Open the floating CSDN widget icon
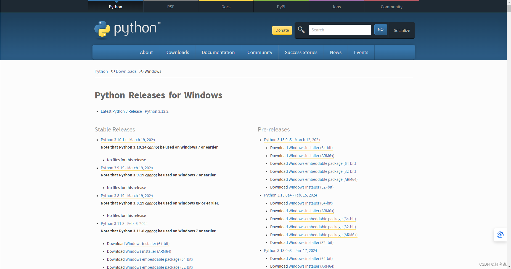Screen dimensions: 511x269 tap(500, 235)
